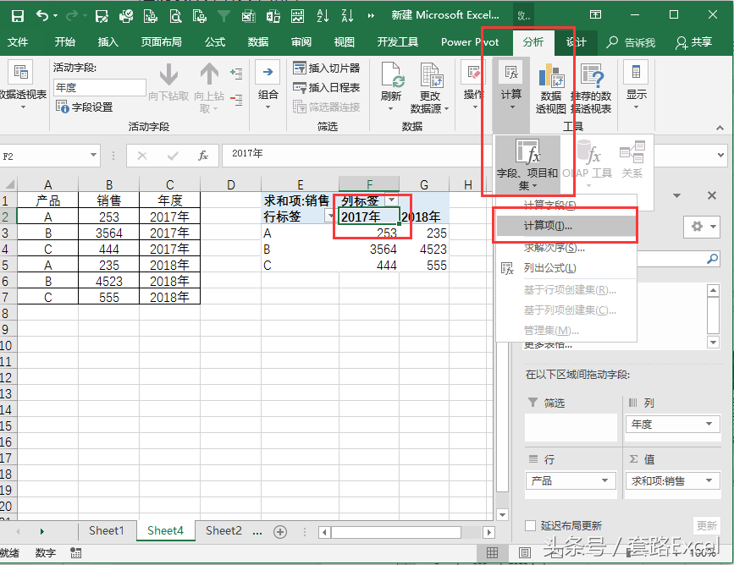Screen dimensions: 734x565
Task: Save the workbook with the floppy icon
Action: (17, 16)
